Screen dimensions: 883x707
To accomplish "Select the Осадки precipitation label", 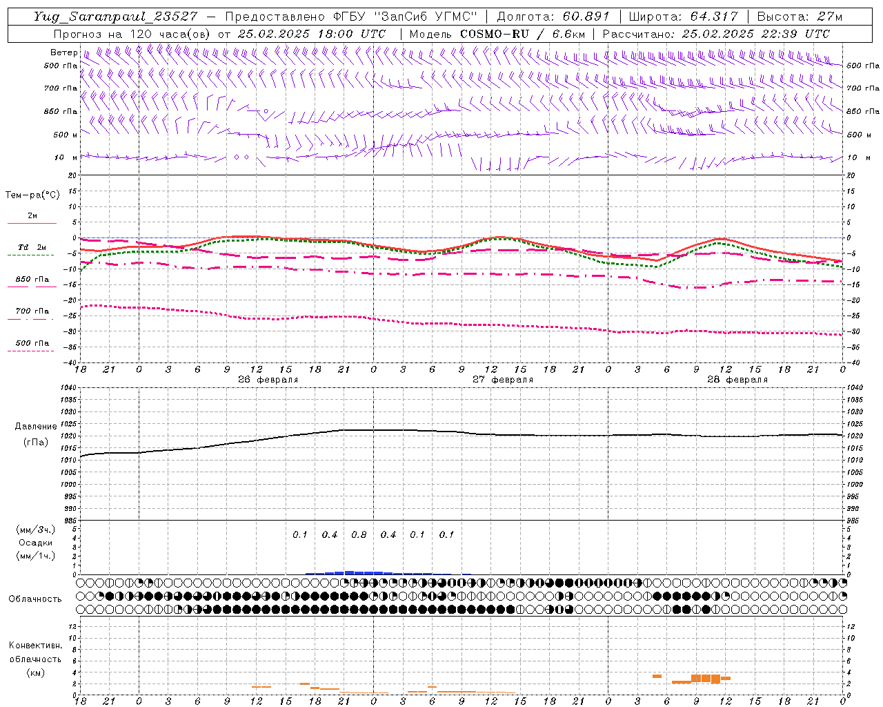I will pos(35,543).
